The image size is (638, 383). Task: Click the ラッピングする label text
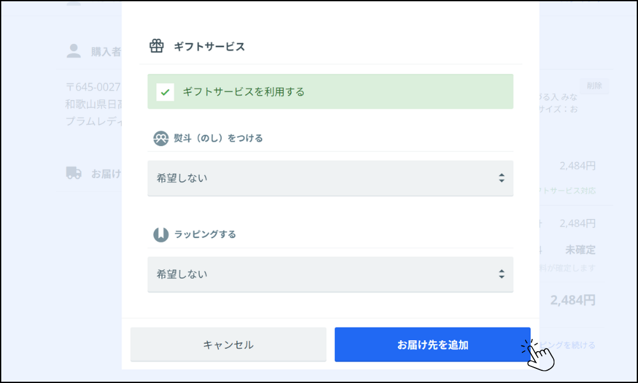pos(205,234)
